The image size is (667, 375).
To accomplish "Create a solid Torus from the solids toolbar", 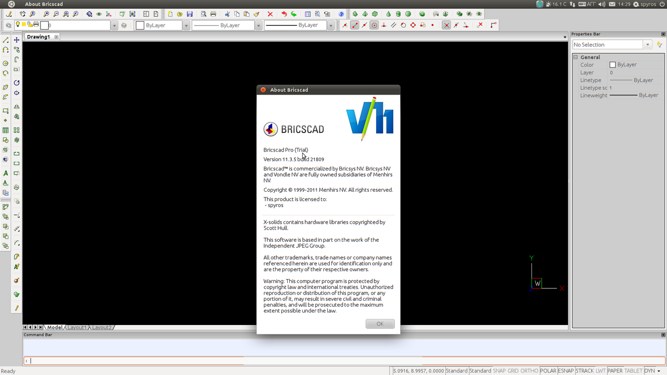I will [422, 14].
